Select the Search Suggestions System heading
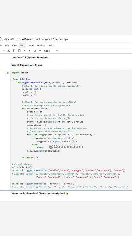 coord(27,65)
